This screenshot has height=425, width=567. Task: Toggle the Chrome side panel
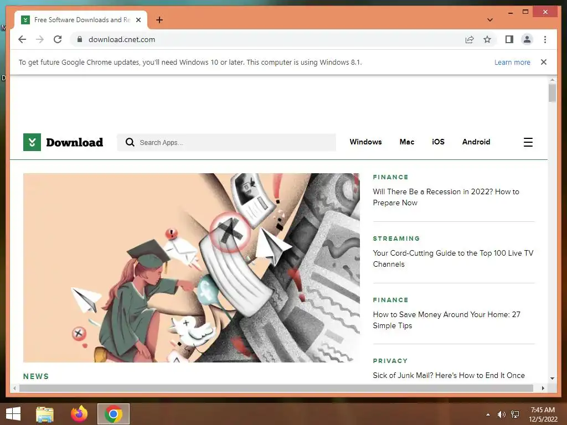(509, 39)
